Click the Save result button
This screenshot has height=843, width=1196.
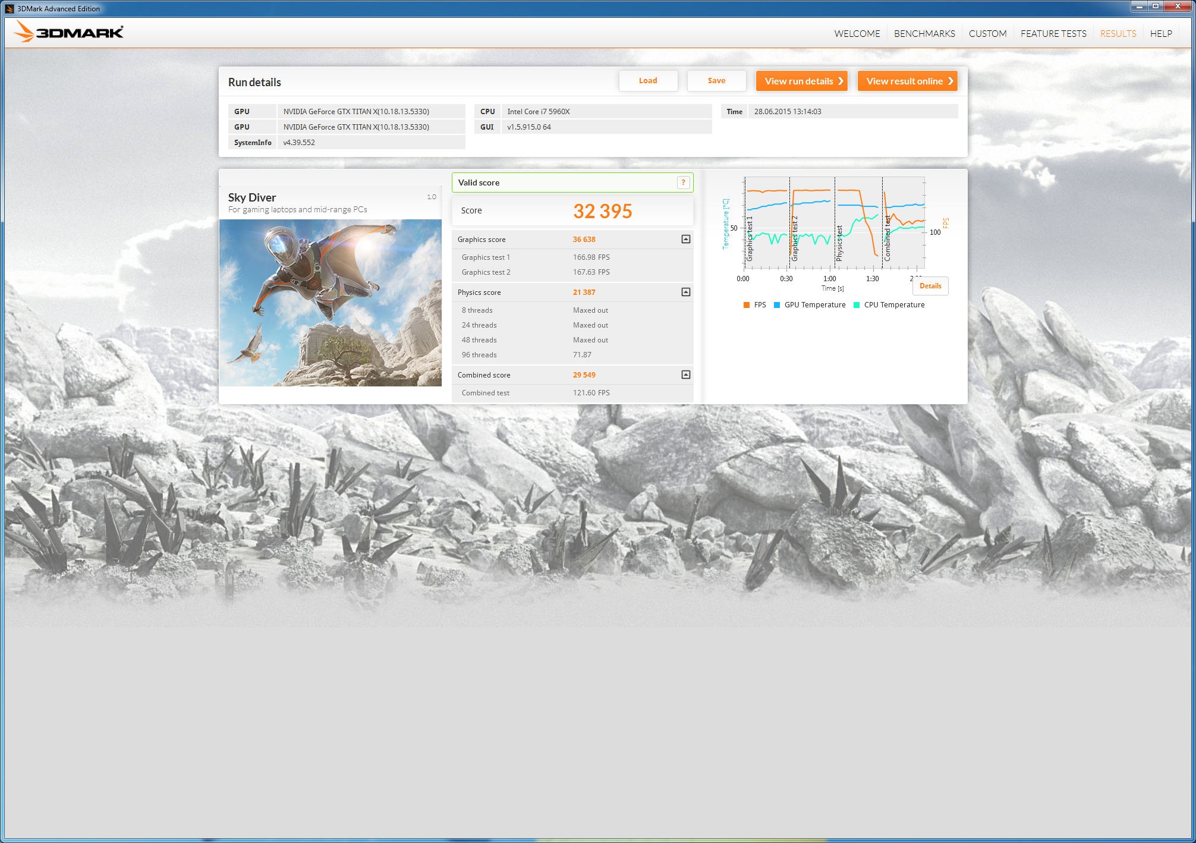(x=716, y=81)
